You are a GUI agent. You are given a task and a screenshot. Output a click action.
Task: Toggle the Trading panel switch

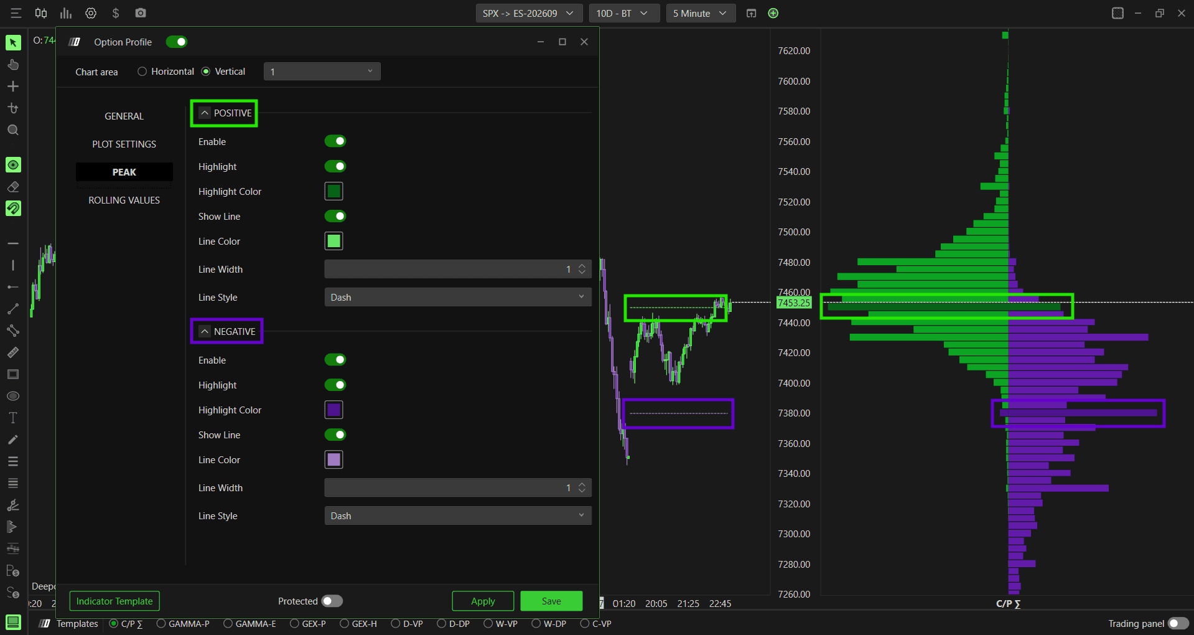1178,623
